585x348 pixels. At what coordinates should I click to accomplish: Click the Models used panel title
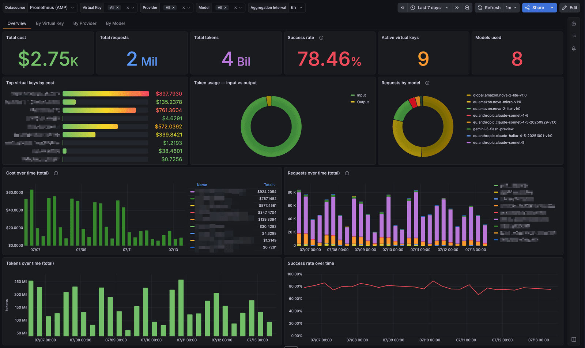coord(488,38)
